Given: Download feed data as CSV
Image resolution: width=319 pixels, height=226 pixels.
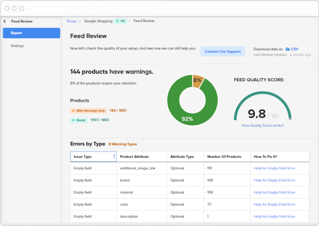Looking at the screenshot, I should [295, 49].
